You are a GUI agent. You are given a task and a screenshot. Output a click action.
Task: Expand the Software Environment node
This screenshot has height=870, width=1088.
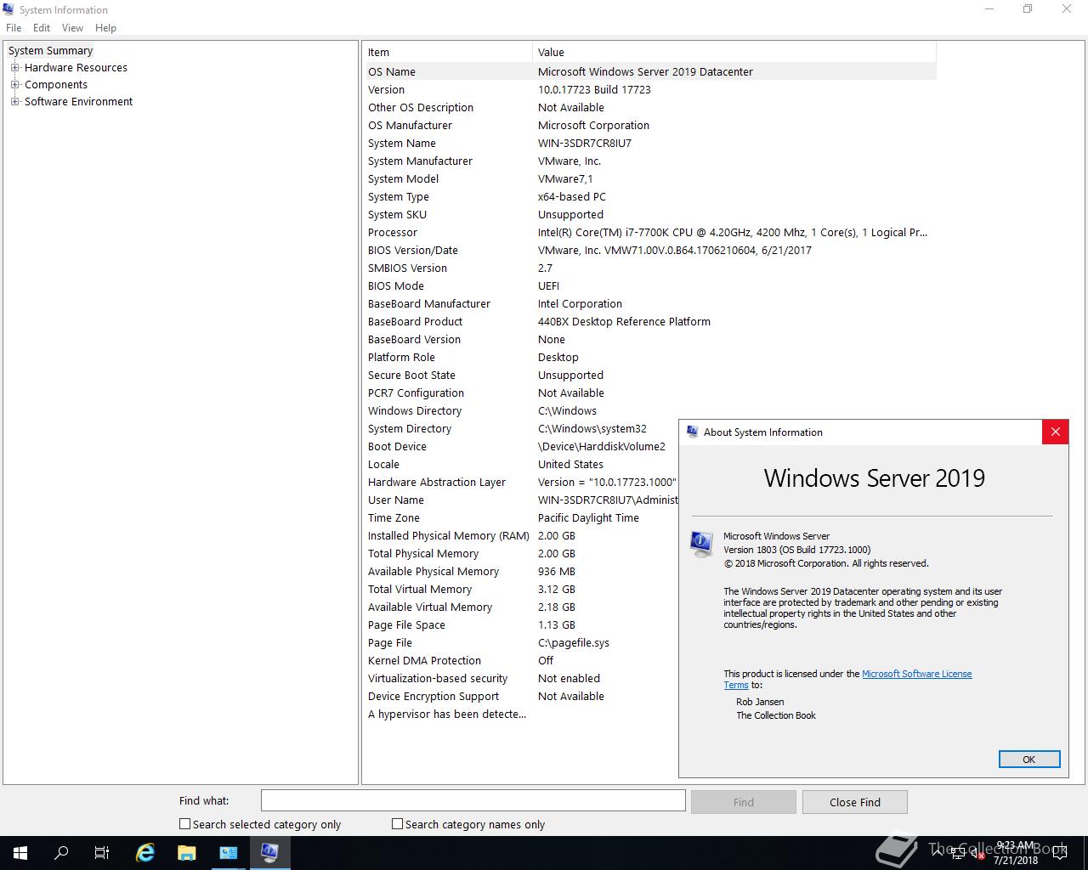coord(14,101)
